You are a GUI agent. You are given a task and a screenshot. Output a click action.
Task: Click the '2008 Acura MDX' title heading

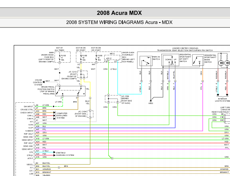tap(119, 13)
